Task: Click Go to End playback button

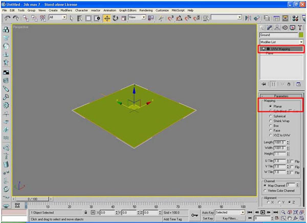Action: [276, 212]
